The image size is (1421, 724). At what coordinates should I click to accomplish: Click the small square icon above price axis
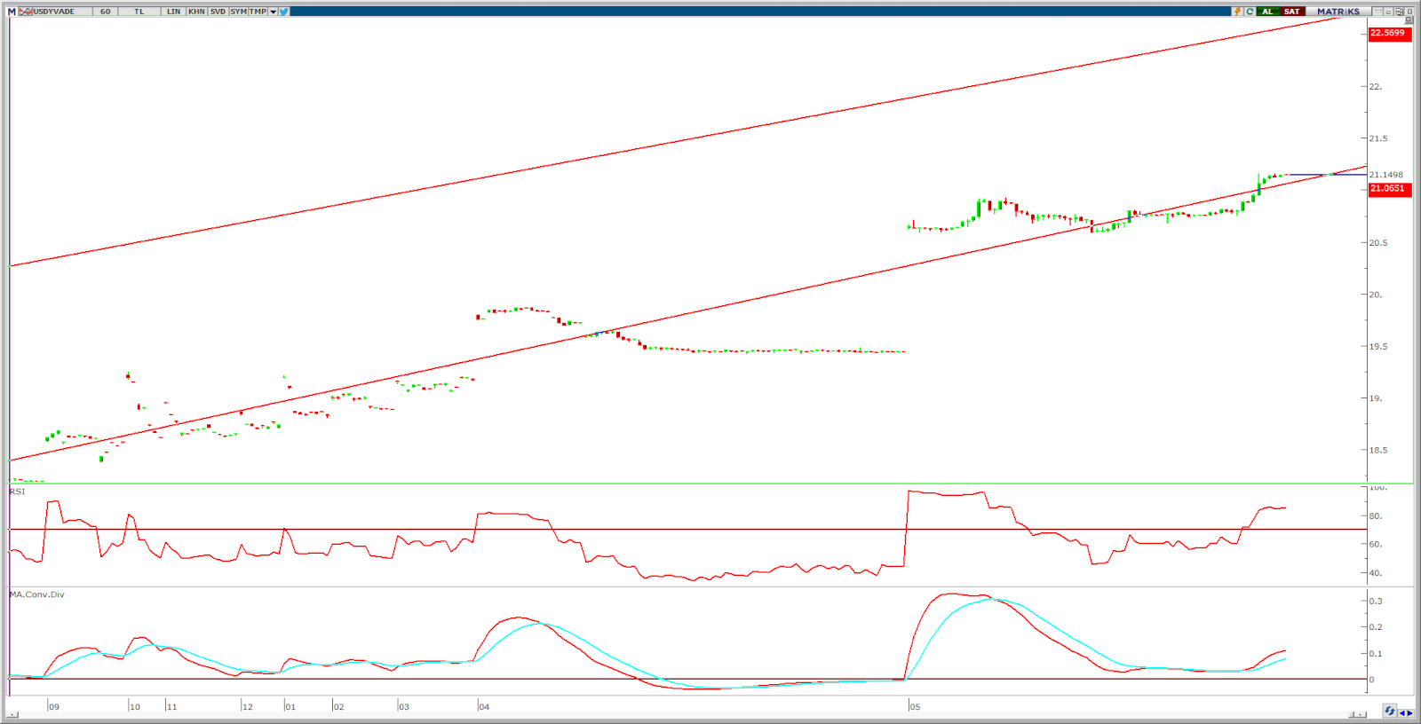coord(1409,20)
